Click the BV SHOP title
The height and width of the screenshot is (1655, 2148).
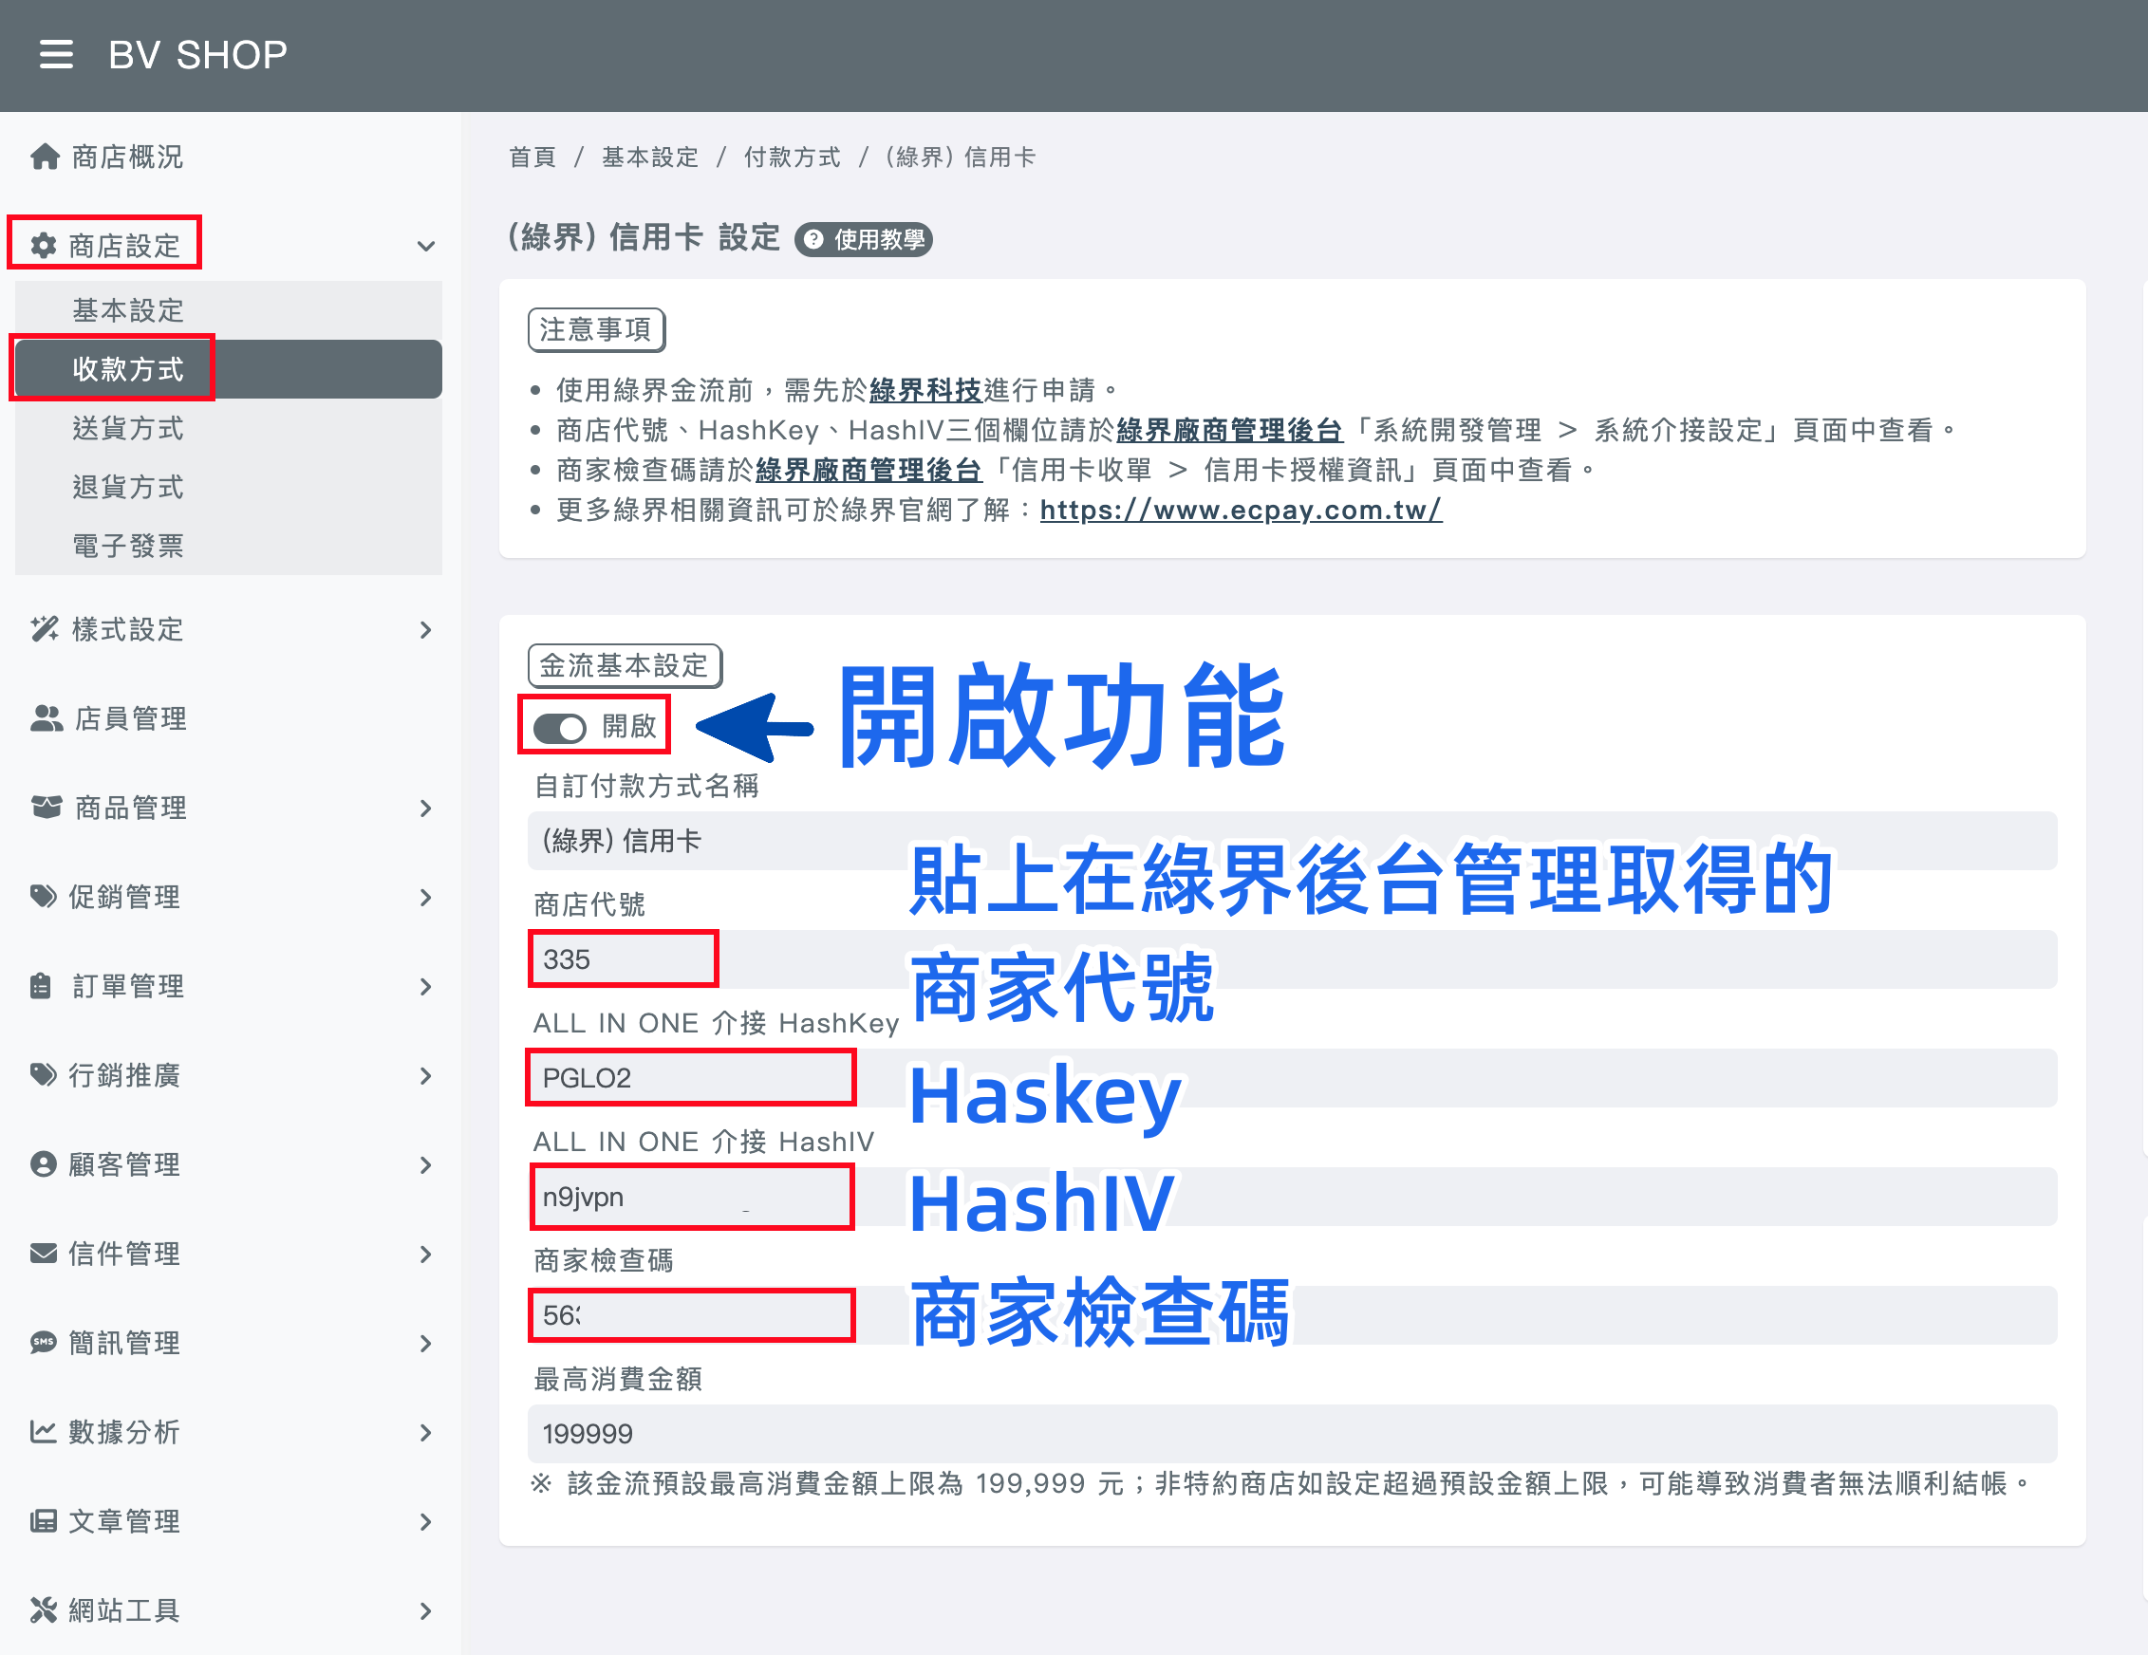click(197, 55)
